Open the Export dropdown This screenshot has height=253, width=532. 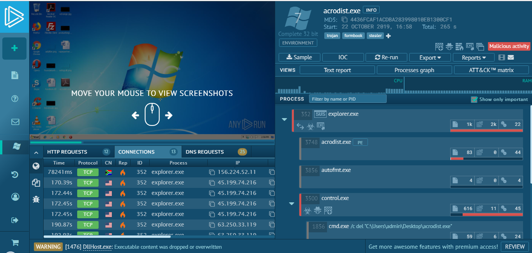[x=430, y=57]
